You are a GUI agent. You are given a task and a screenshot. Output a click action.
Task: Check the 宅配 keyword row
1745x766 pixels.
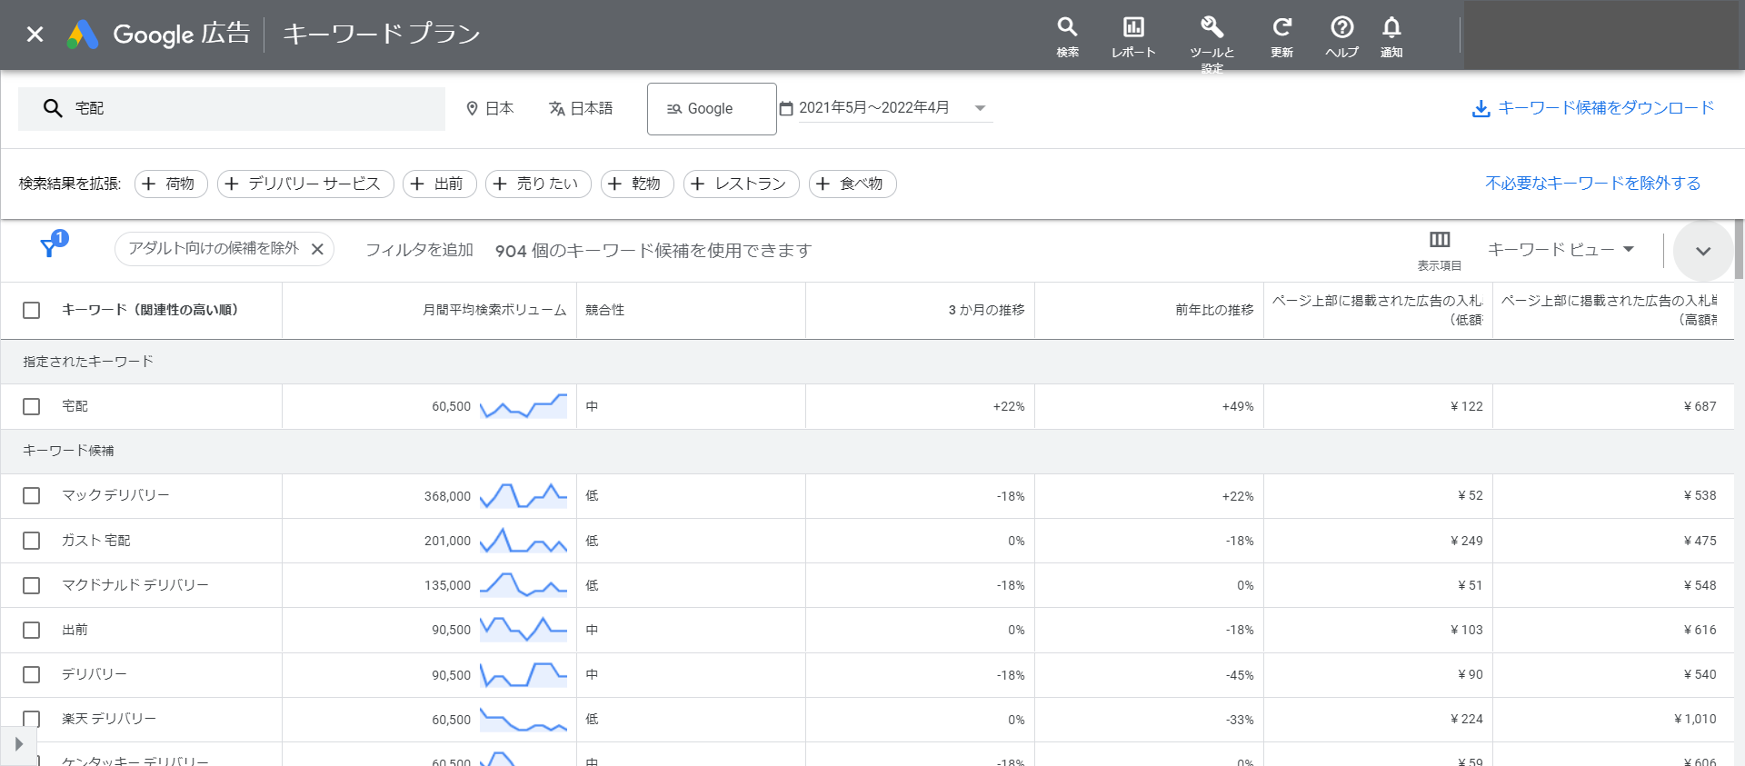32,406
